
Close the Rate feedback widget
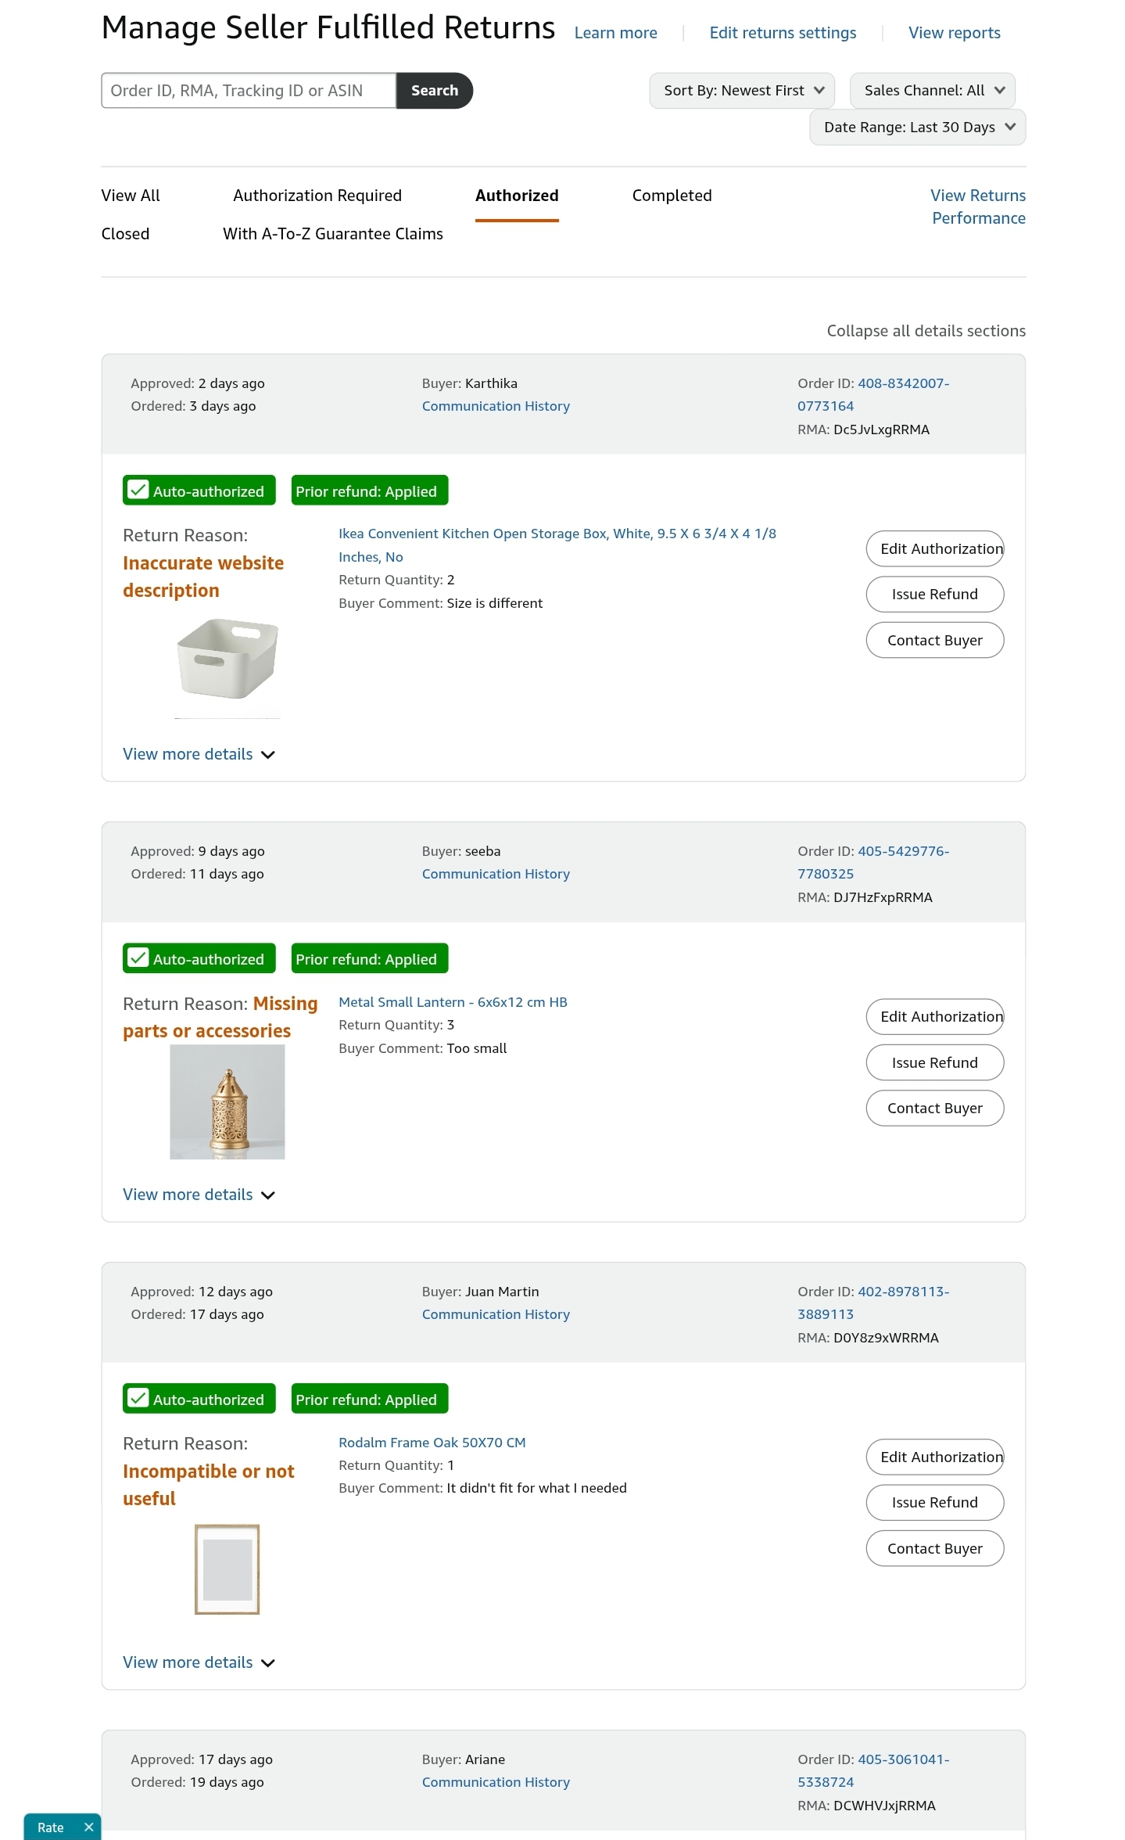(x=88, y=1827)
